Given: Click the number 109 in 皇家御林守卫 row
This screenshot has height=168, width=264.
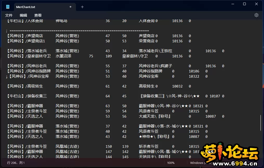Looking at the screenshot, I should tap(109, 56).
